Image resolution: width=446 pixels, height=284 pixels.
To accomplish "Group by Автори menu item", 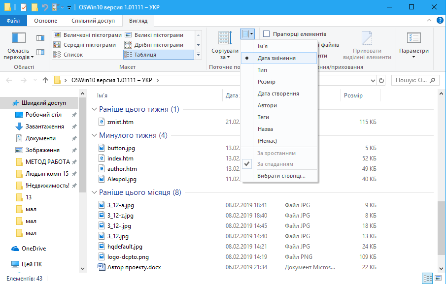I will 279,105.
